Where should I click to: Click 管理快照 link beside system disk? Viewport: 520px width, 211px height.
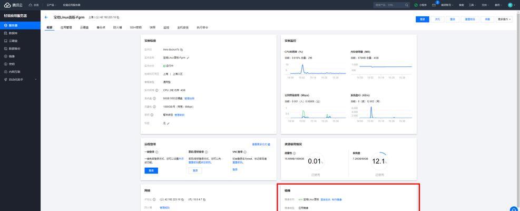(x=189, y=99)
